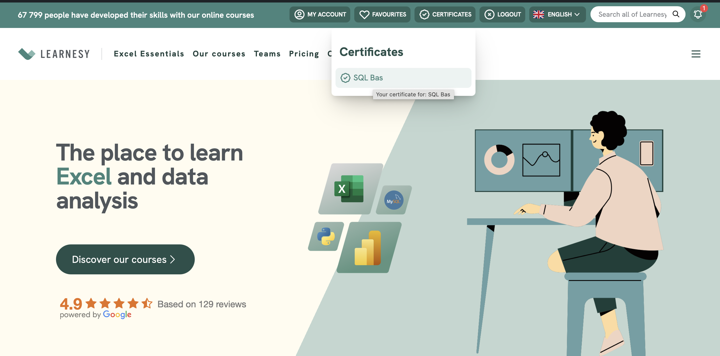Click the MySQL icon tile
The height and width of the screenshot is (356, 720).
click(393, 200)
